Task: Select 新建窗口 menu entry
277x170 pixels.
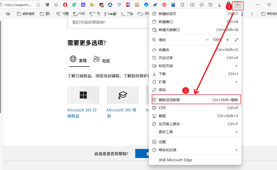Action: [x=195, y=22]
